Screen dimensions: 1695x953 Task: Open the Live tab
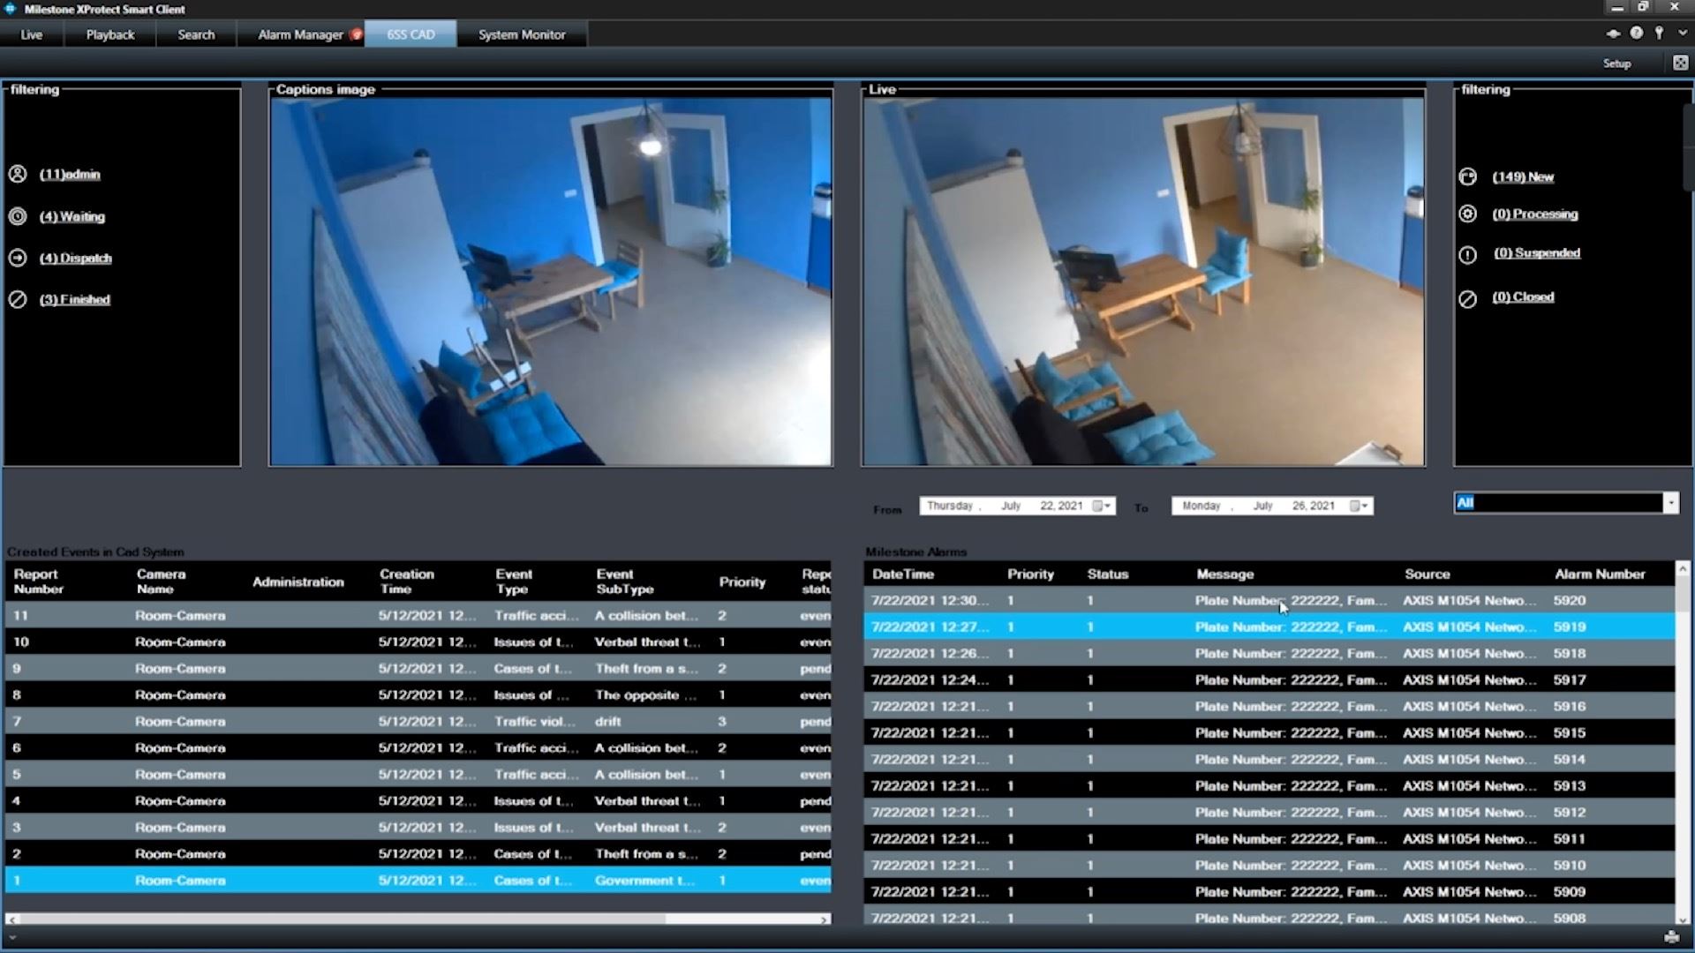point(32,34)
